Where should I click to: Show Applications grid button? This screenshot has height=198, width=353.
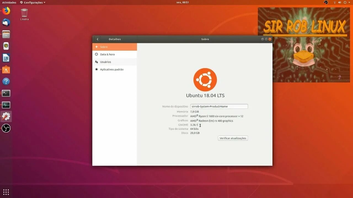[6, 192]
